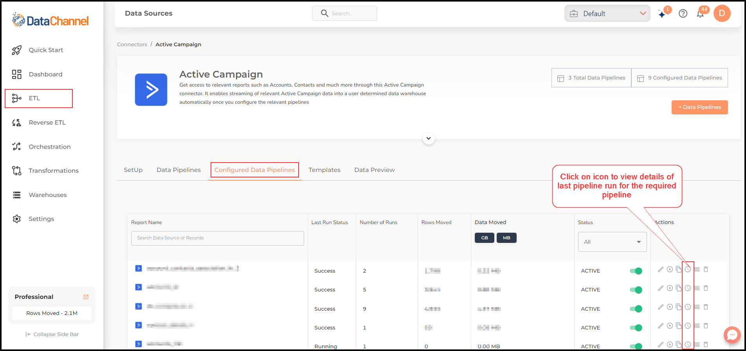Switch to the SetUp tab

pos(133,170)
